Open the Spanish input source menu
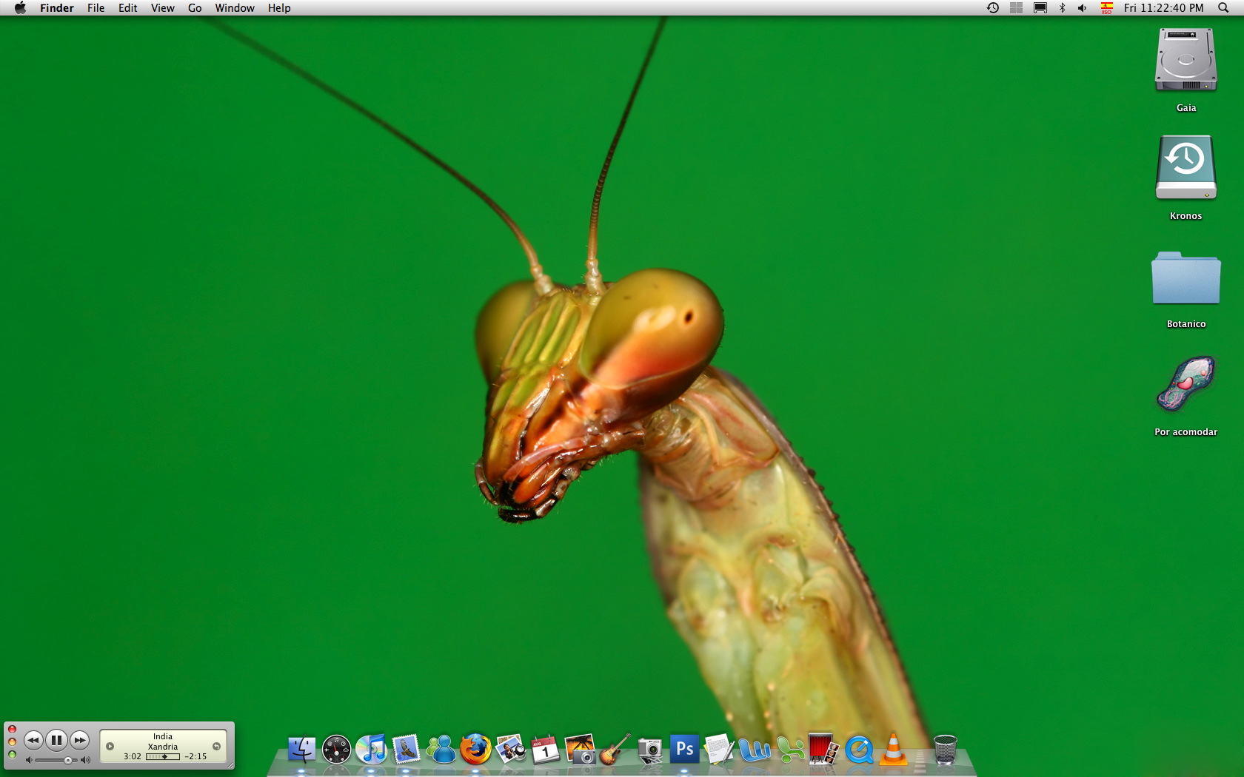The height and width of the screenshot is (777, 1244). click(1106, 8)
